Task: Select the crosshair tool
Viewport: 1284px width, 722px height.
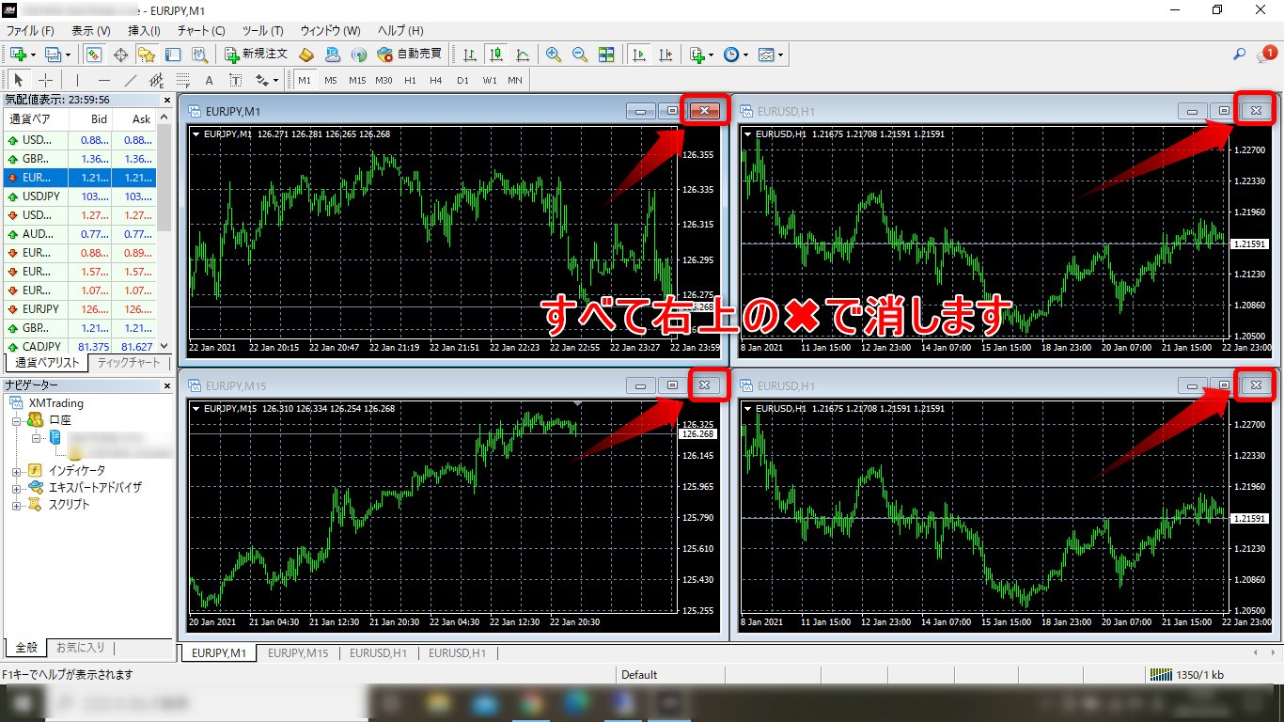Action: [44, 80]
